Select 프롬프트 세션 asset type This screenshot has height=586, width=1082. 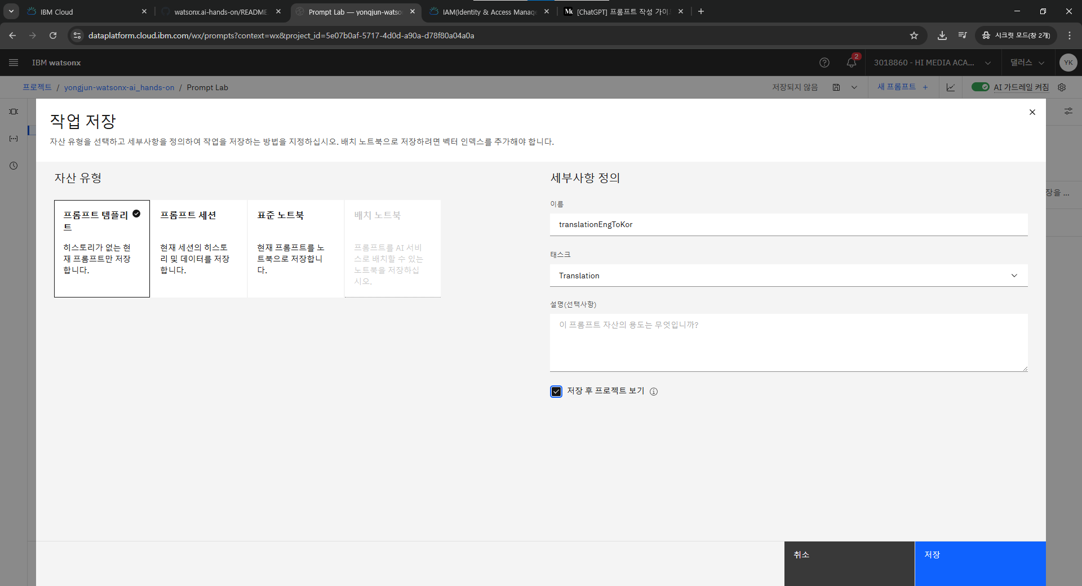pos(199,248)
